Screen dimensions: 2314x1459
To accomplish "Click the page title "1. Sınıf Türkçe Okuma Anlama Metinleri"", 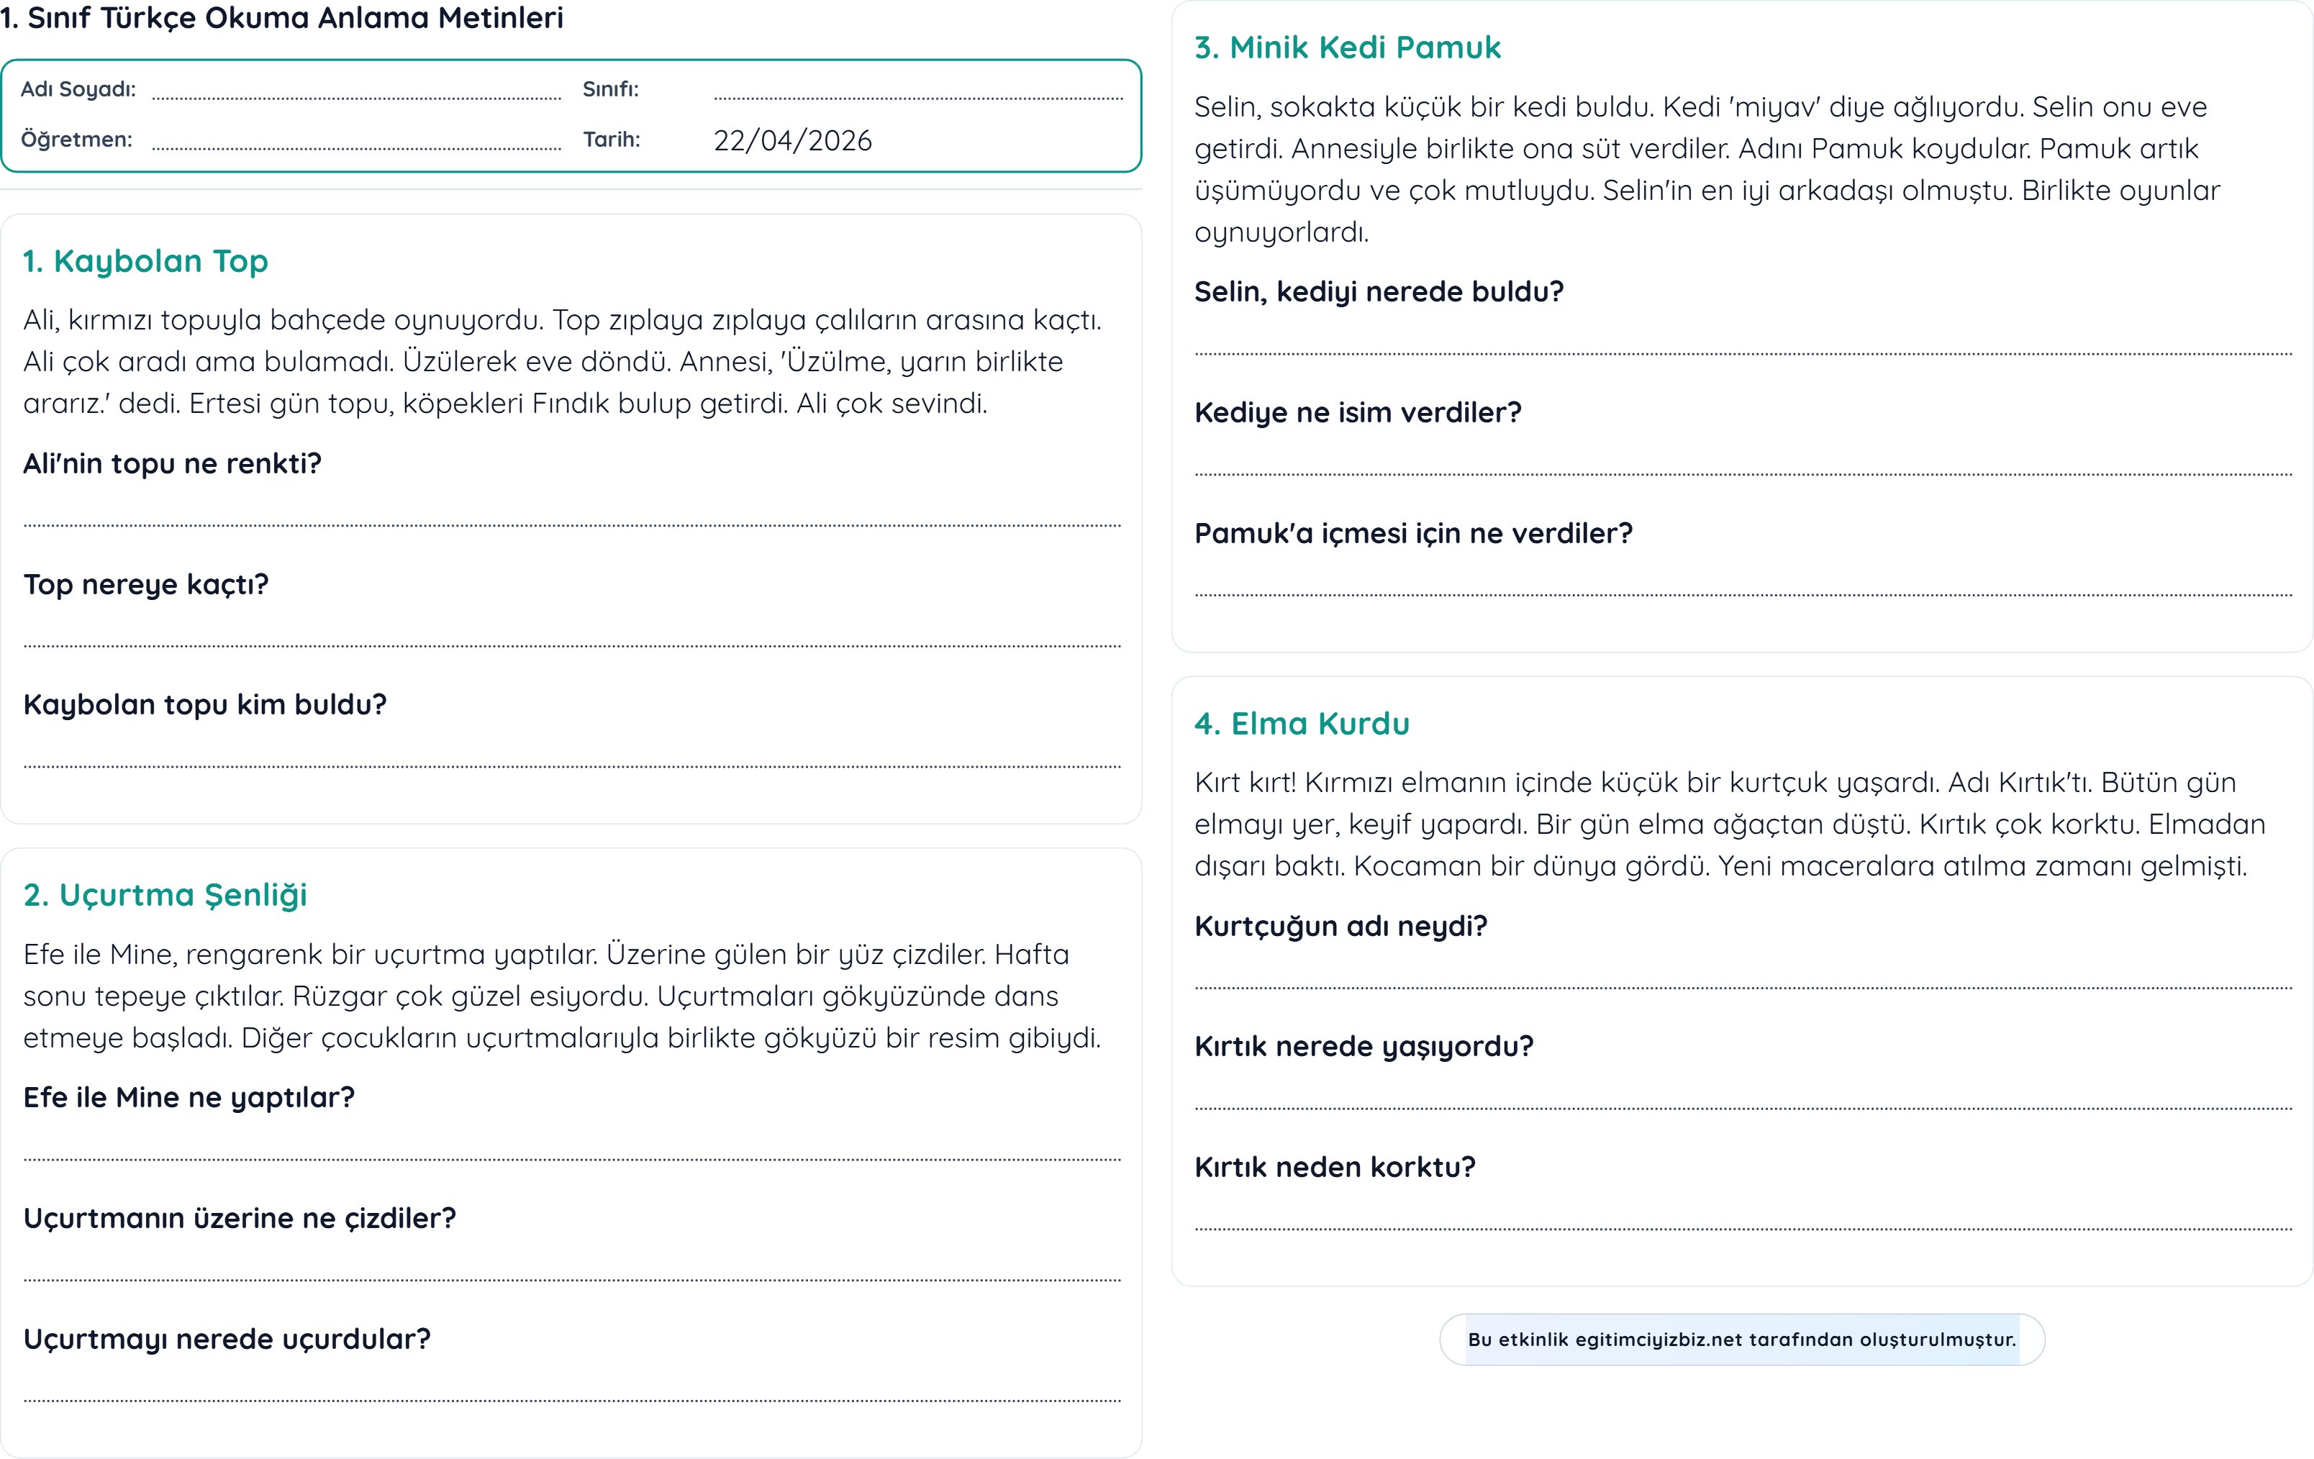I will click(281, 17).
